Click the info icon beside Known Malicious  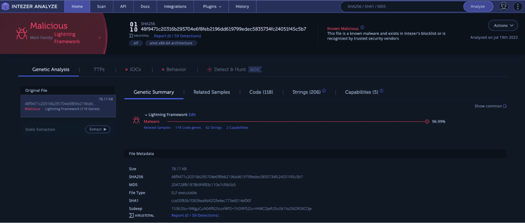point(362,28)
